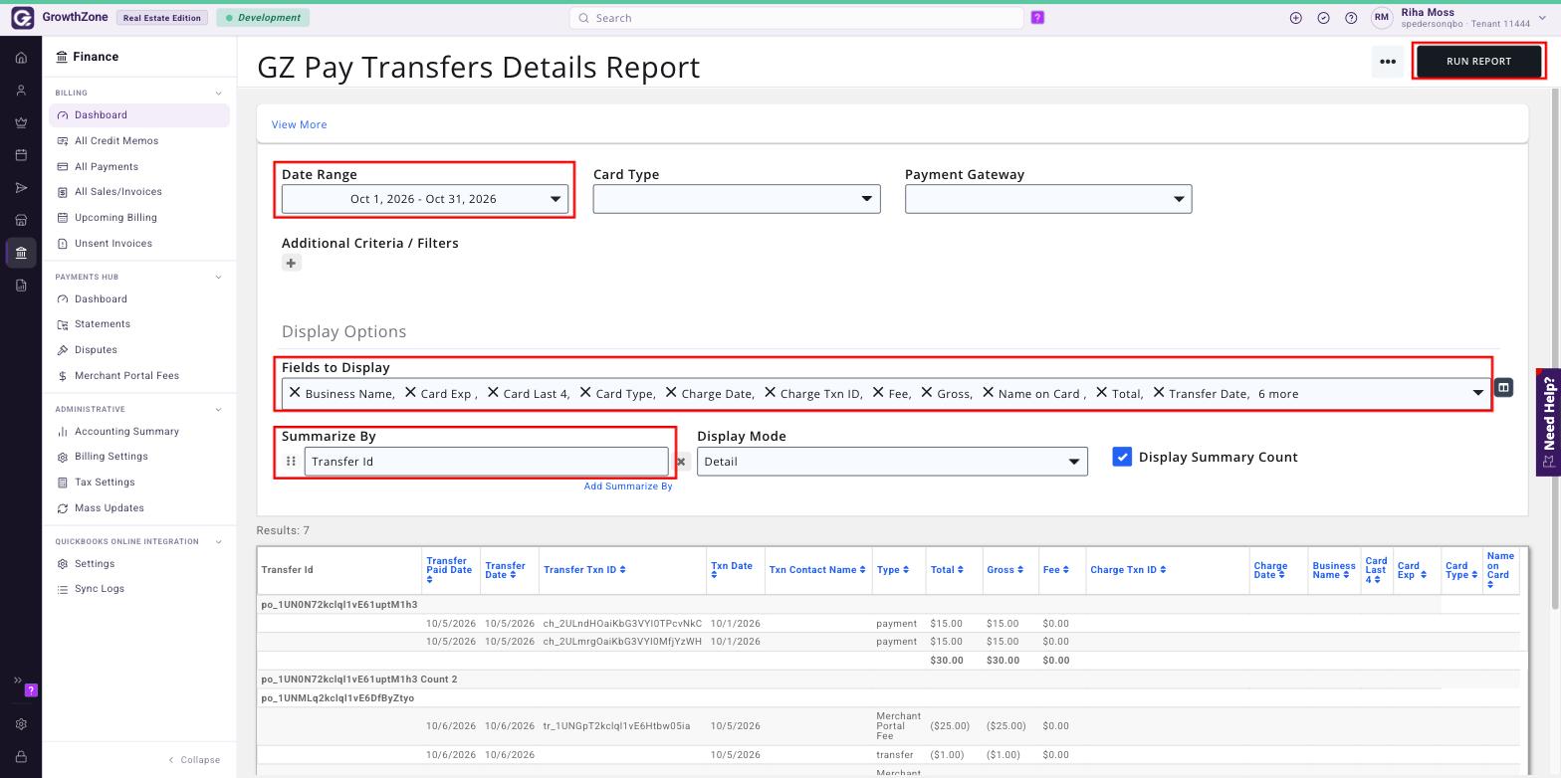This screenshot has height=778, width=1561.
Task: Open the Card Type dropdown
Action: (737, 199)
